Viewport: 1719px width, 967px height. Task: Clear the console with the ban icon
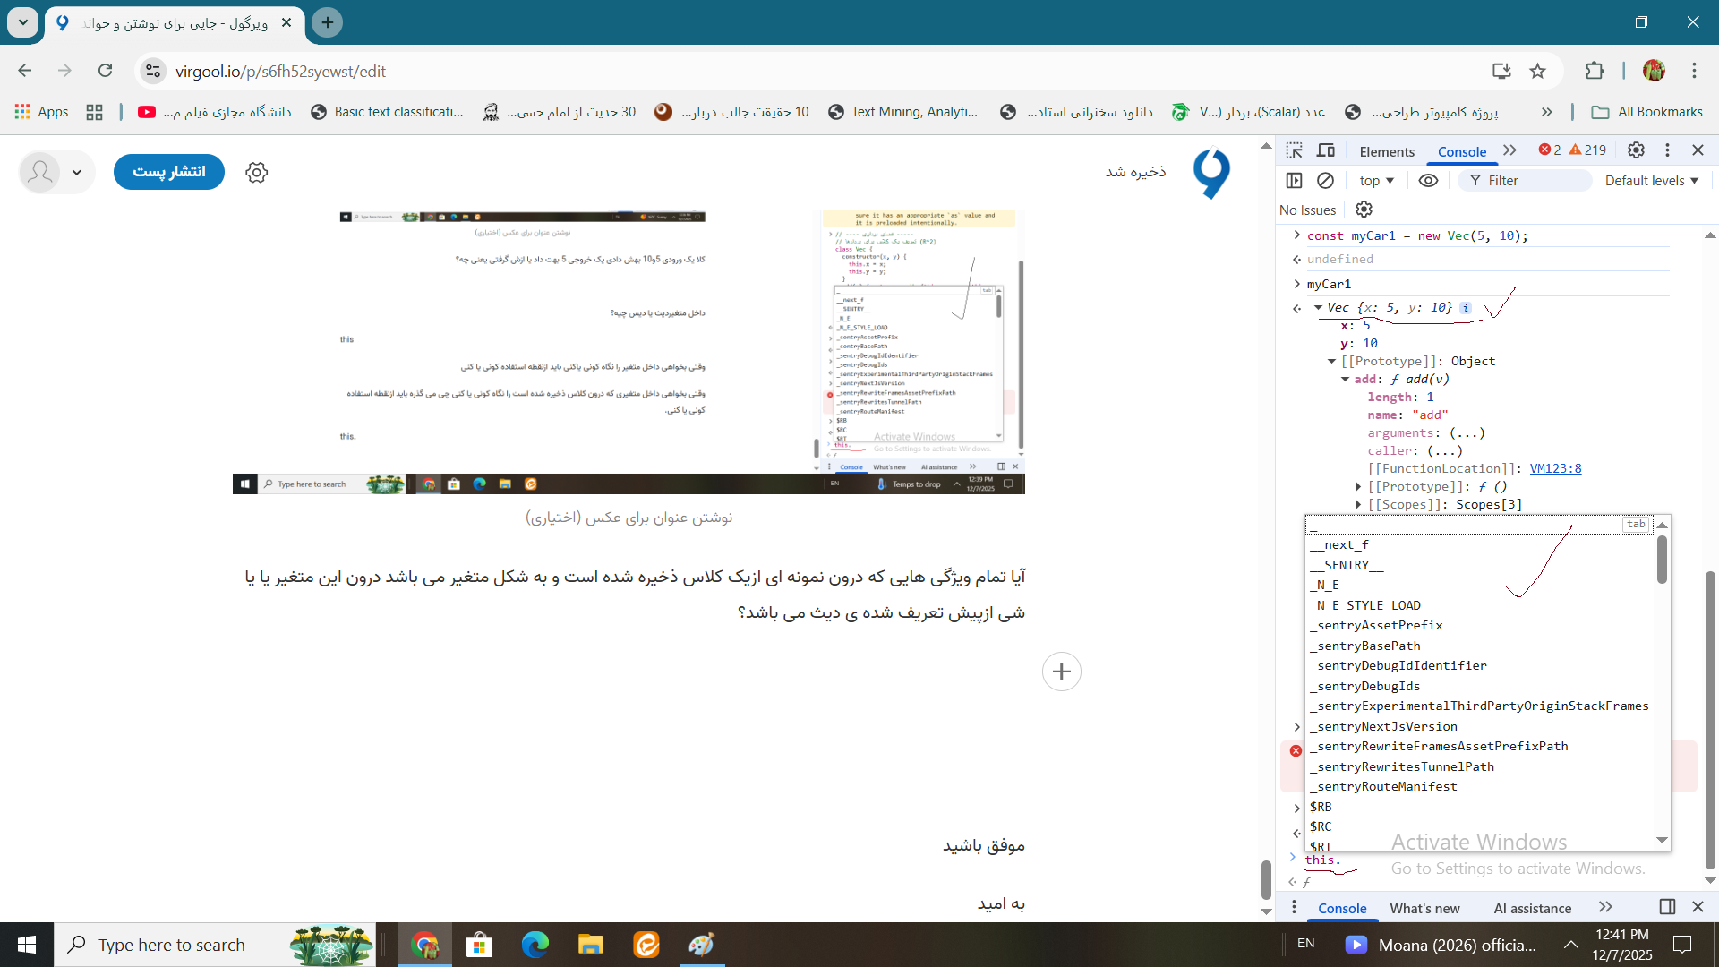click(x=1325, y=180)
